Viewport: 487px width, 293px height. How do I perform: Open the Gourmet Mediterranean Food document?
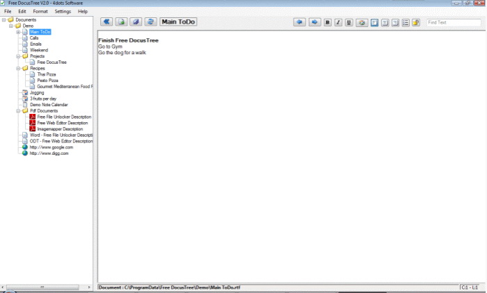[65, 87]
